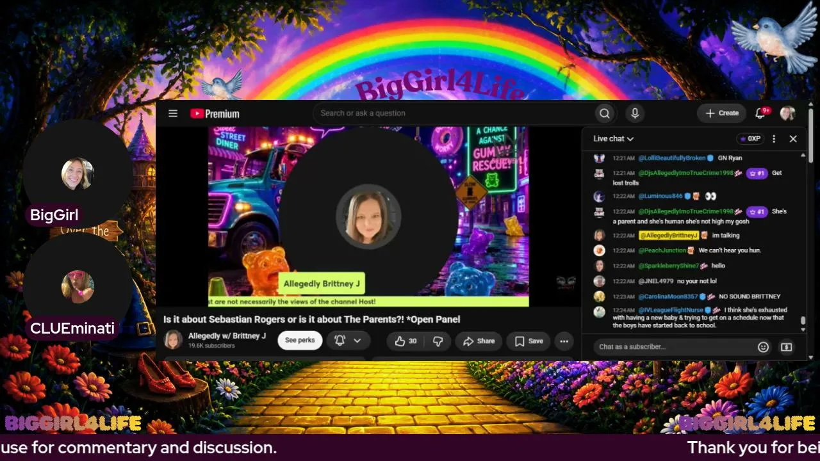820x461 pixels.
Task: Open the YouTube guide hamburger menu
Action: pos(173,113)
